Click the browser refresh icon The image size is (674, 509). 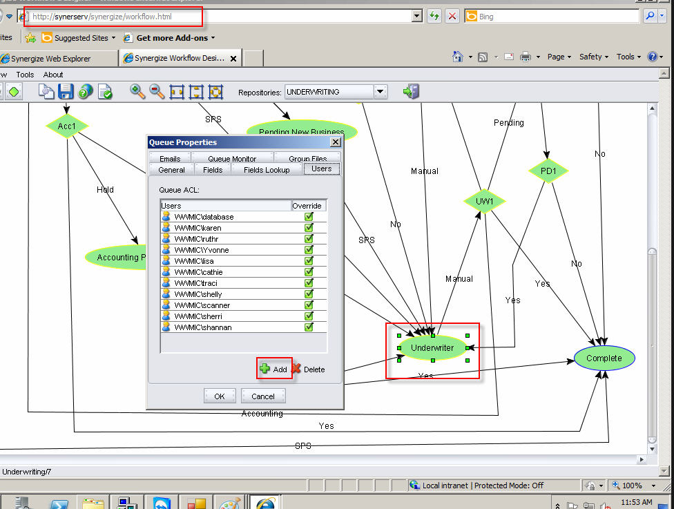coord(434,17)
